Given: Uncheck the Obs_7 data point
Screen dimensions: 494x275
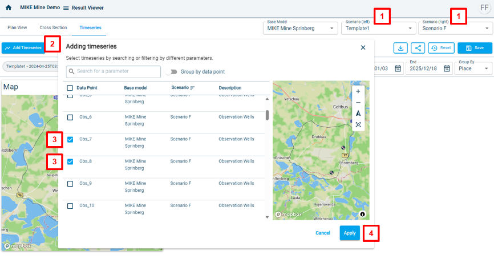Looking at the screenshot, I should coord(70,139).
